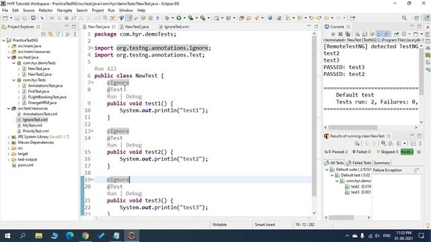
Task: Collapse com.hyr.demoTests package
Action: pos(13,63)
